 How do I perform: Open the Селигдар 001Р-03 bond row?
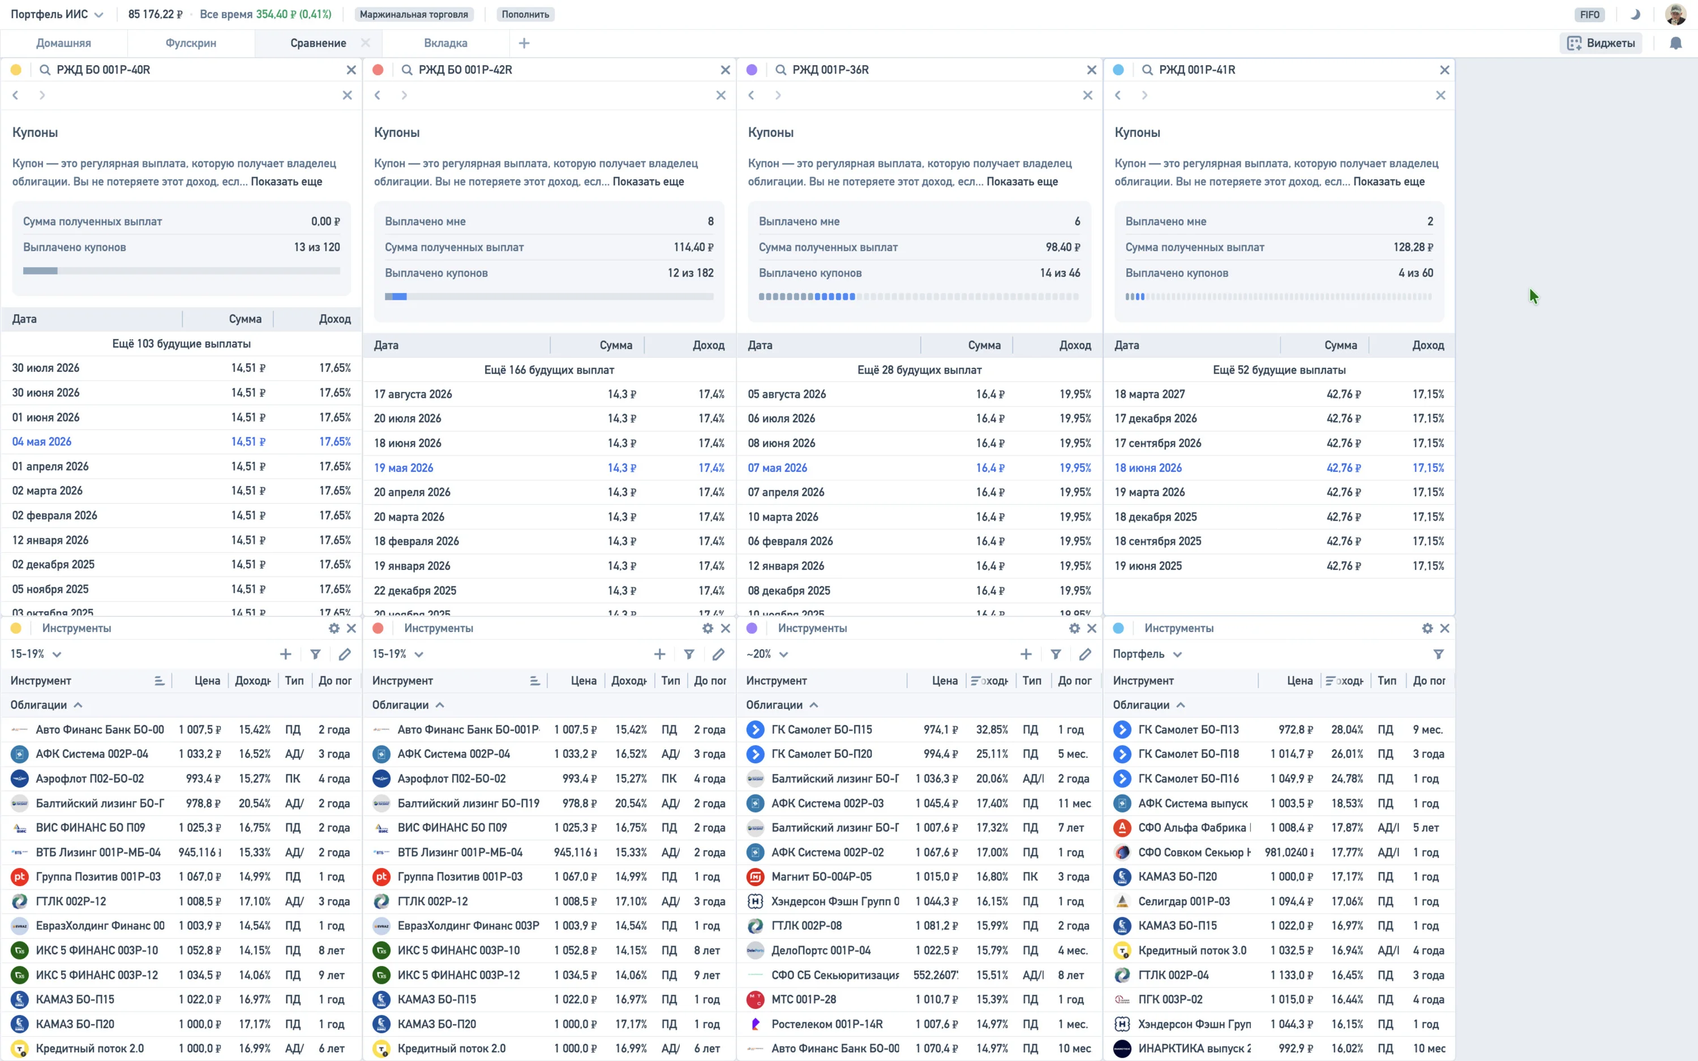(x=1279, y=901)
